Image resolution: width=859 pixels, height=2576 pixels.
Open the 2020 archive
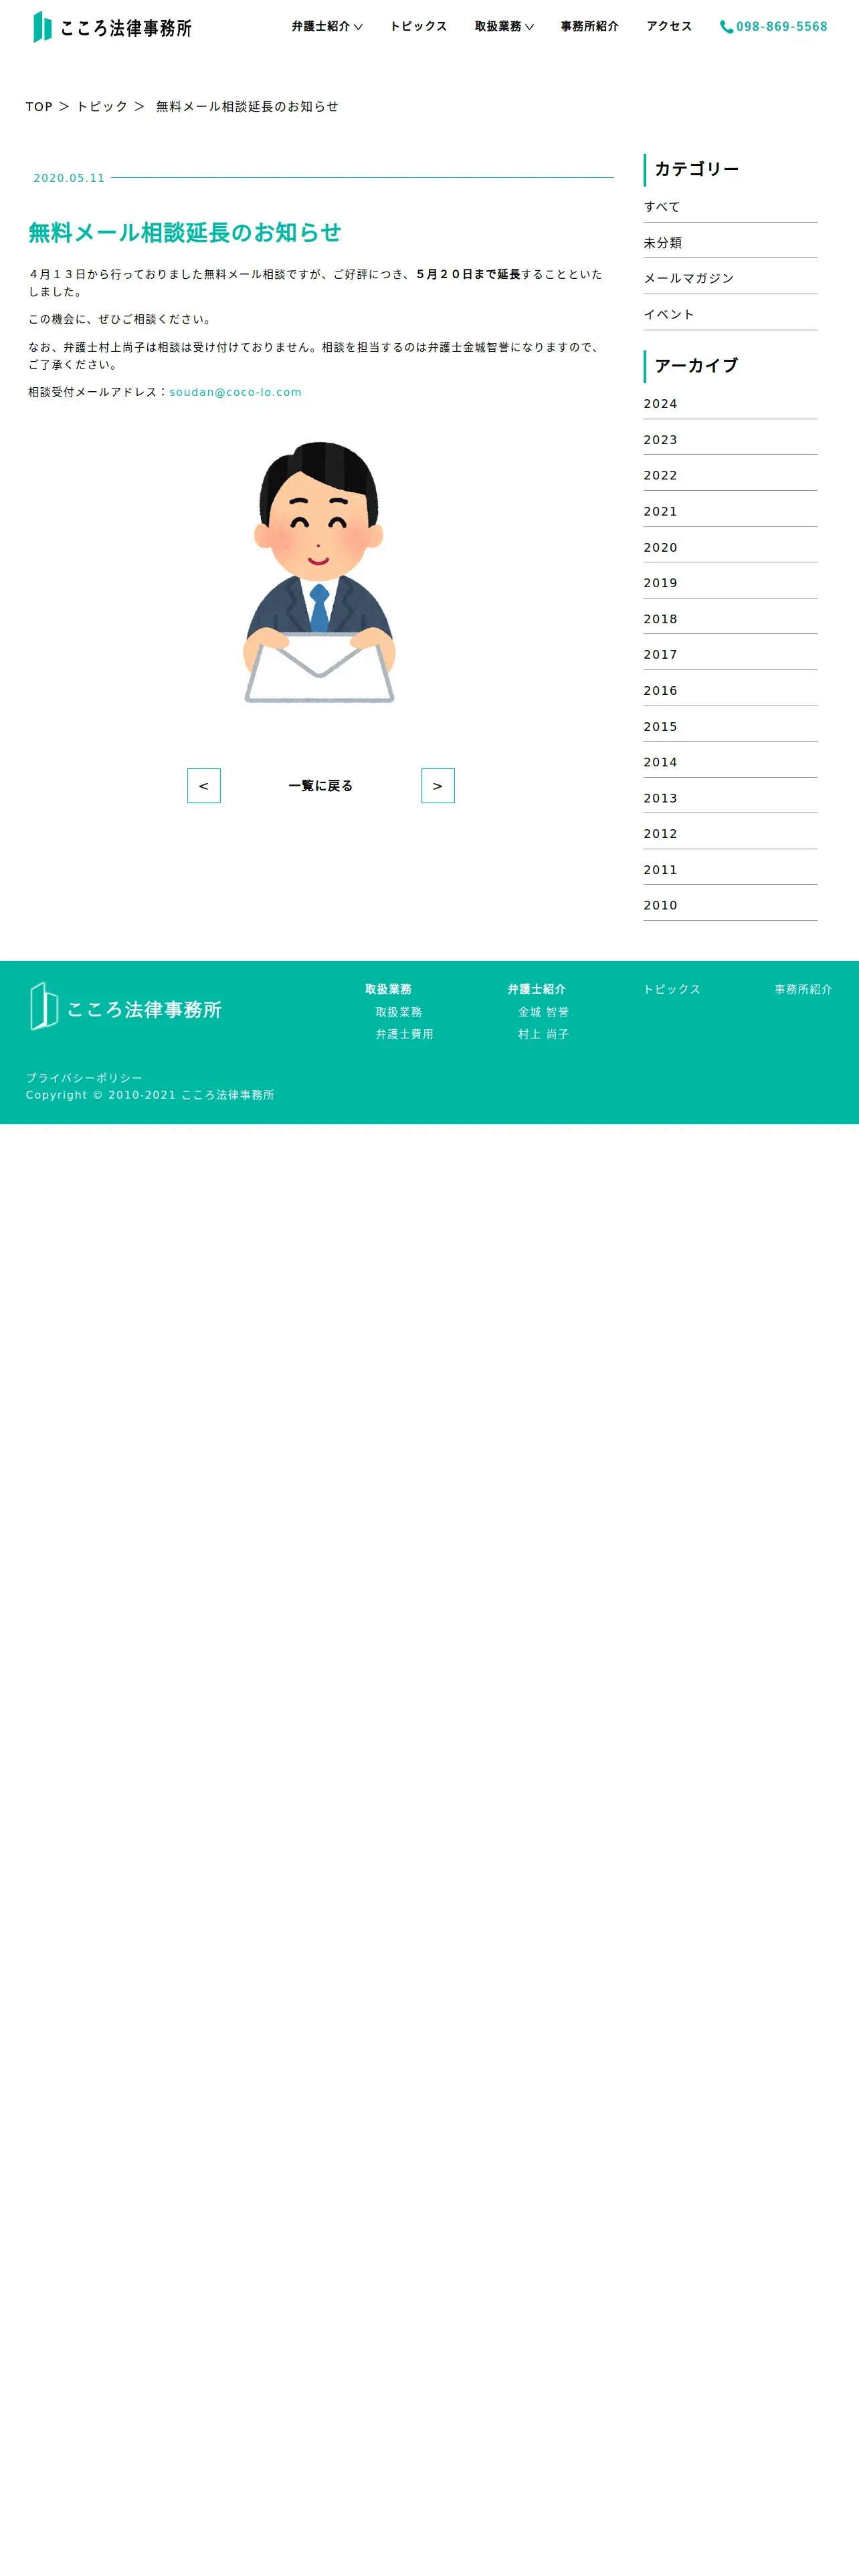(x=730, y=547)
